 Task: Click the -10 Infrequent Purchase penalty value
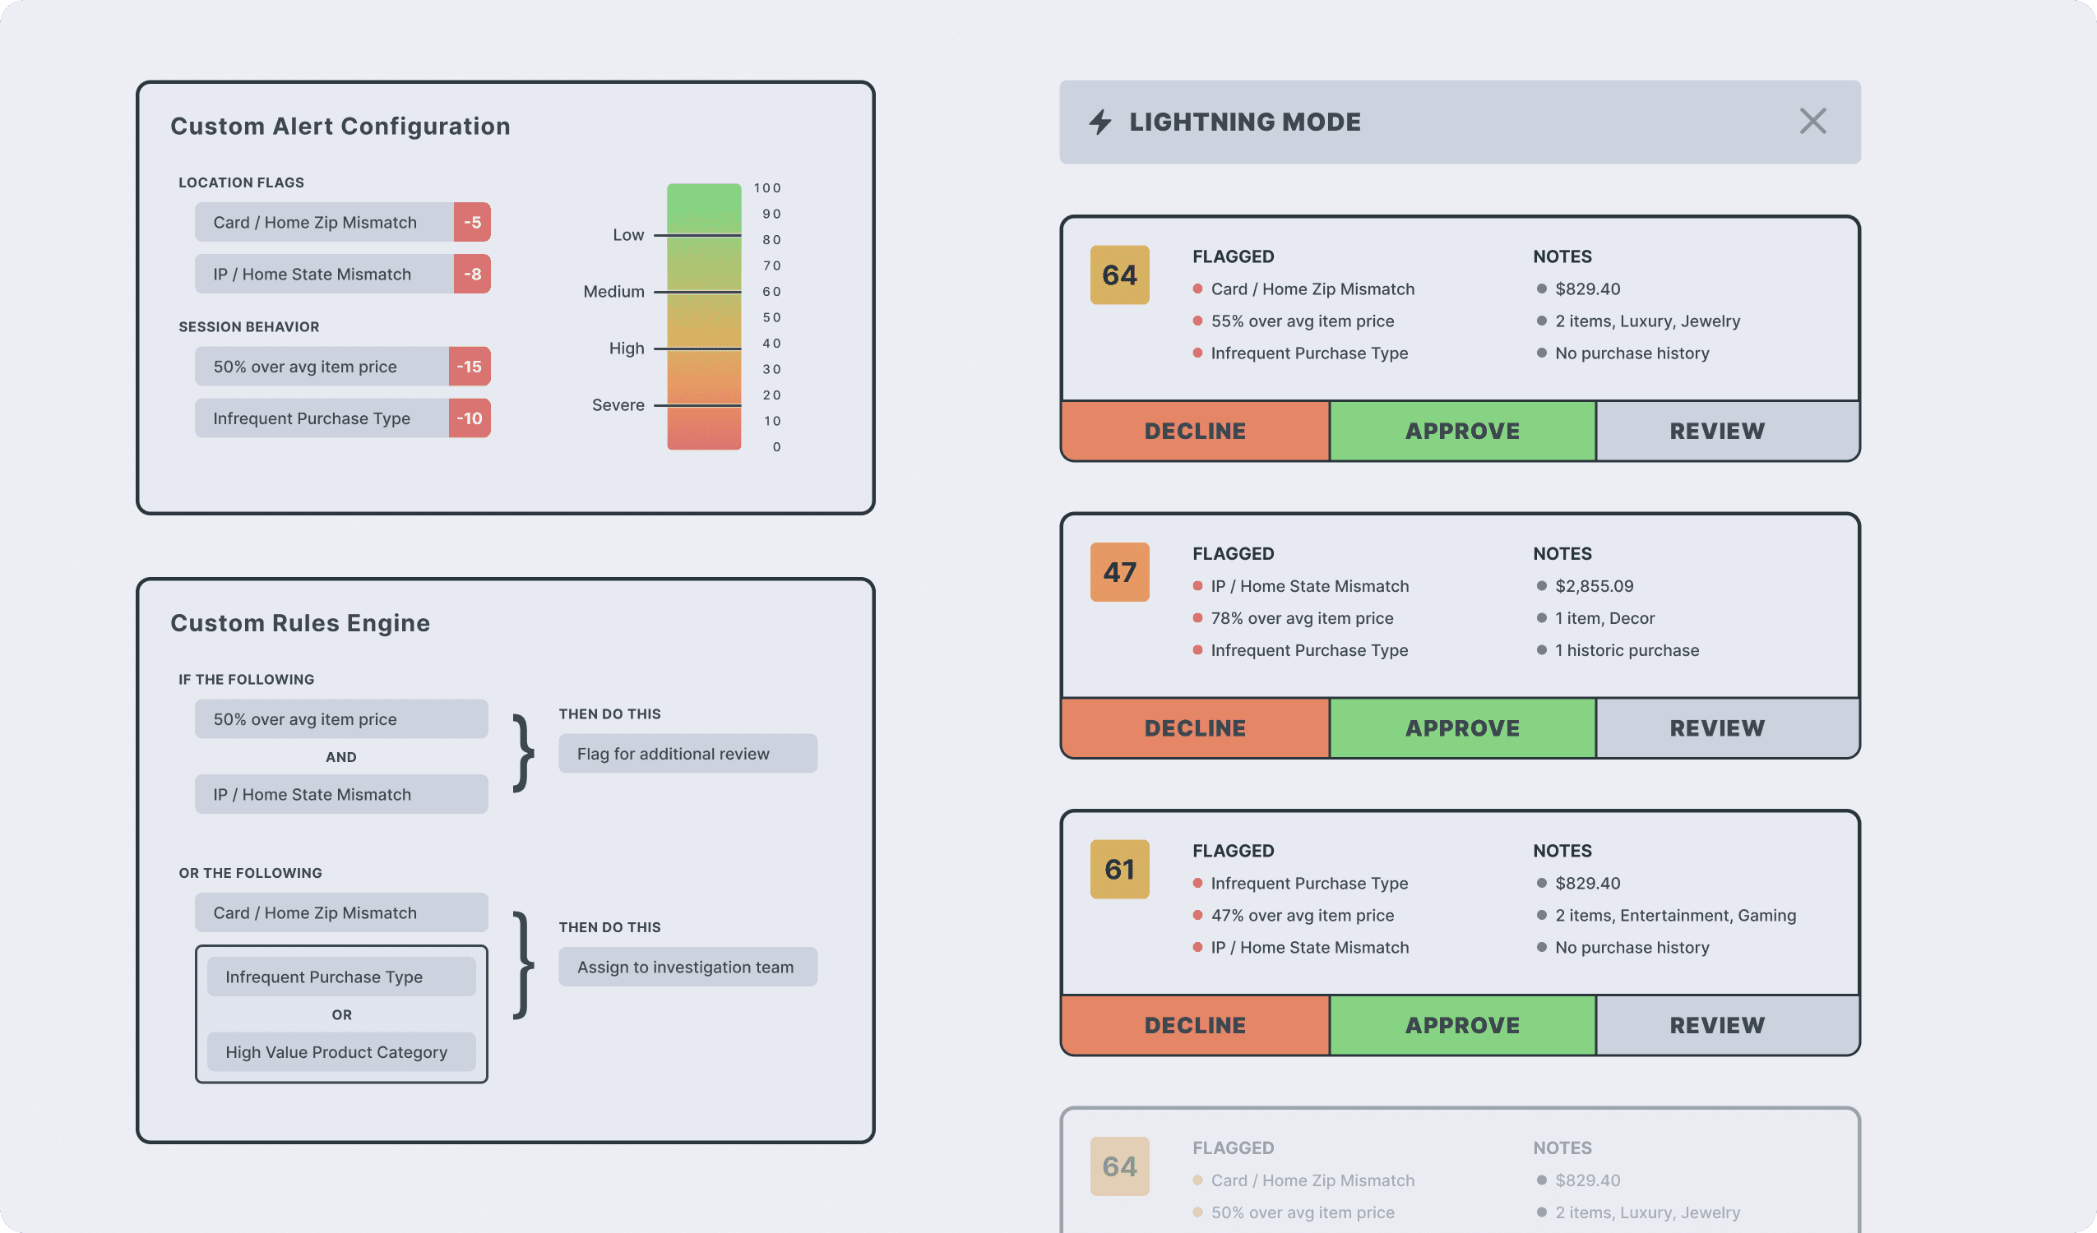coord(470,418)
